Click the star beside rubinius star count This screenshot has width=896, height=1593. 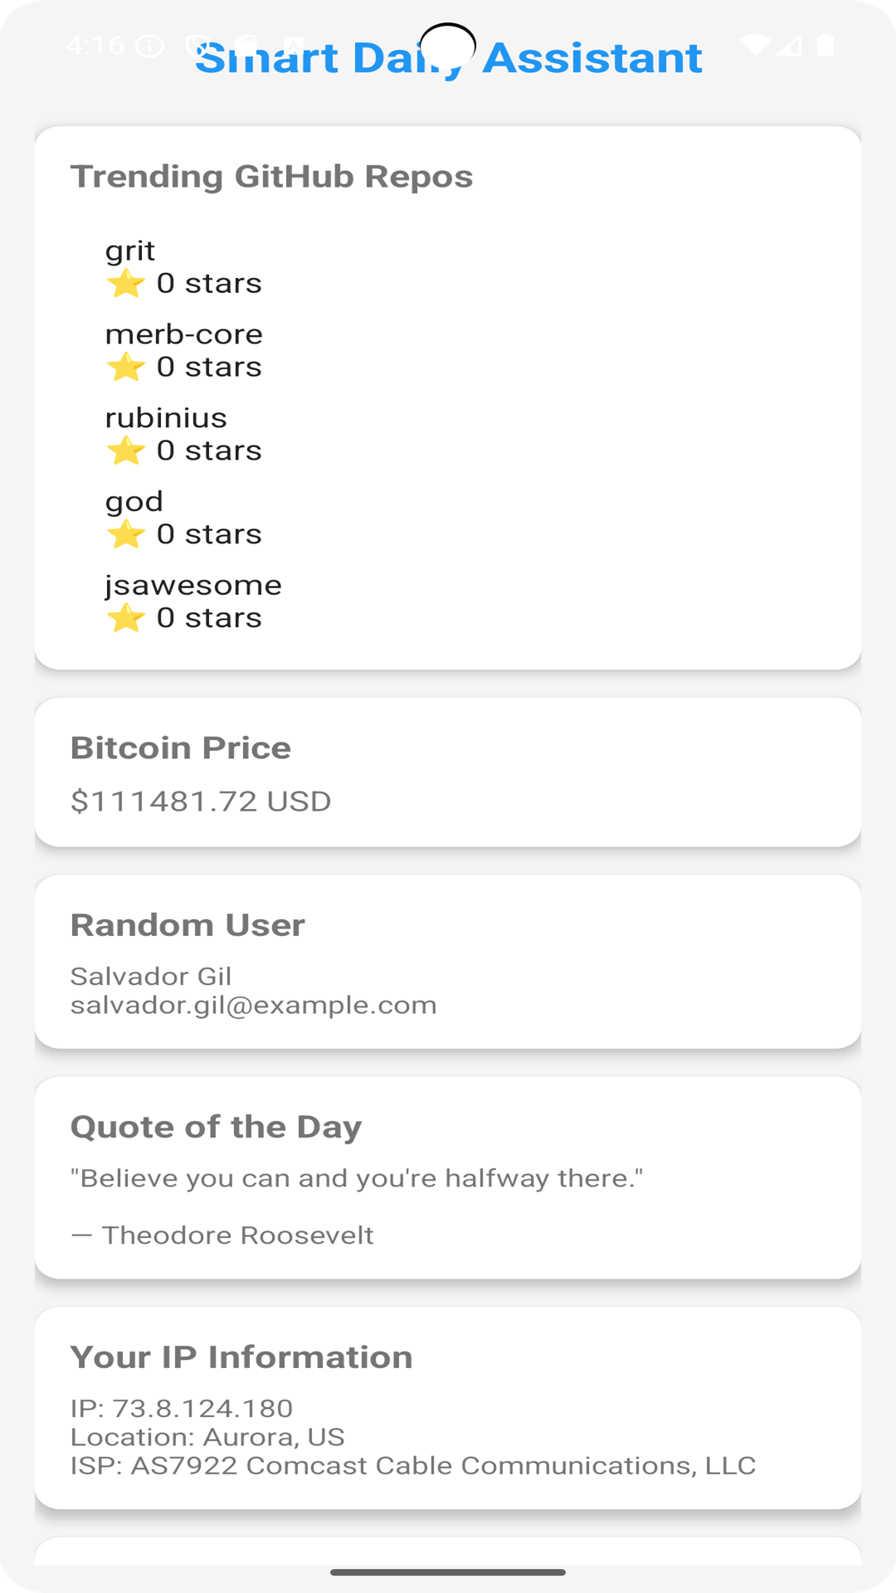tap(125, 451)
